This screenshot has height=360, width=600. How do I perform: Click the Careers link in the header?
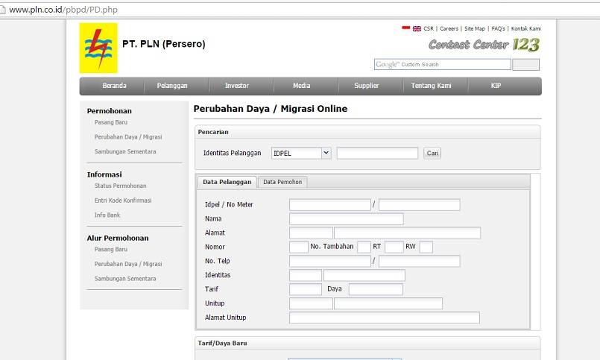(x=449, y=28)
